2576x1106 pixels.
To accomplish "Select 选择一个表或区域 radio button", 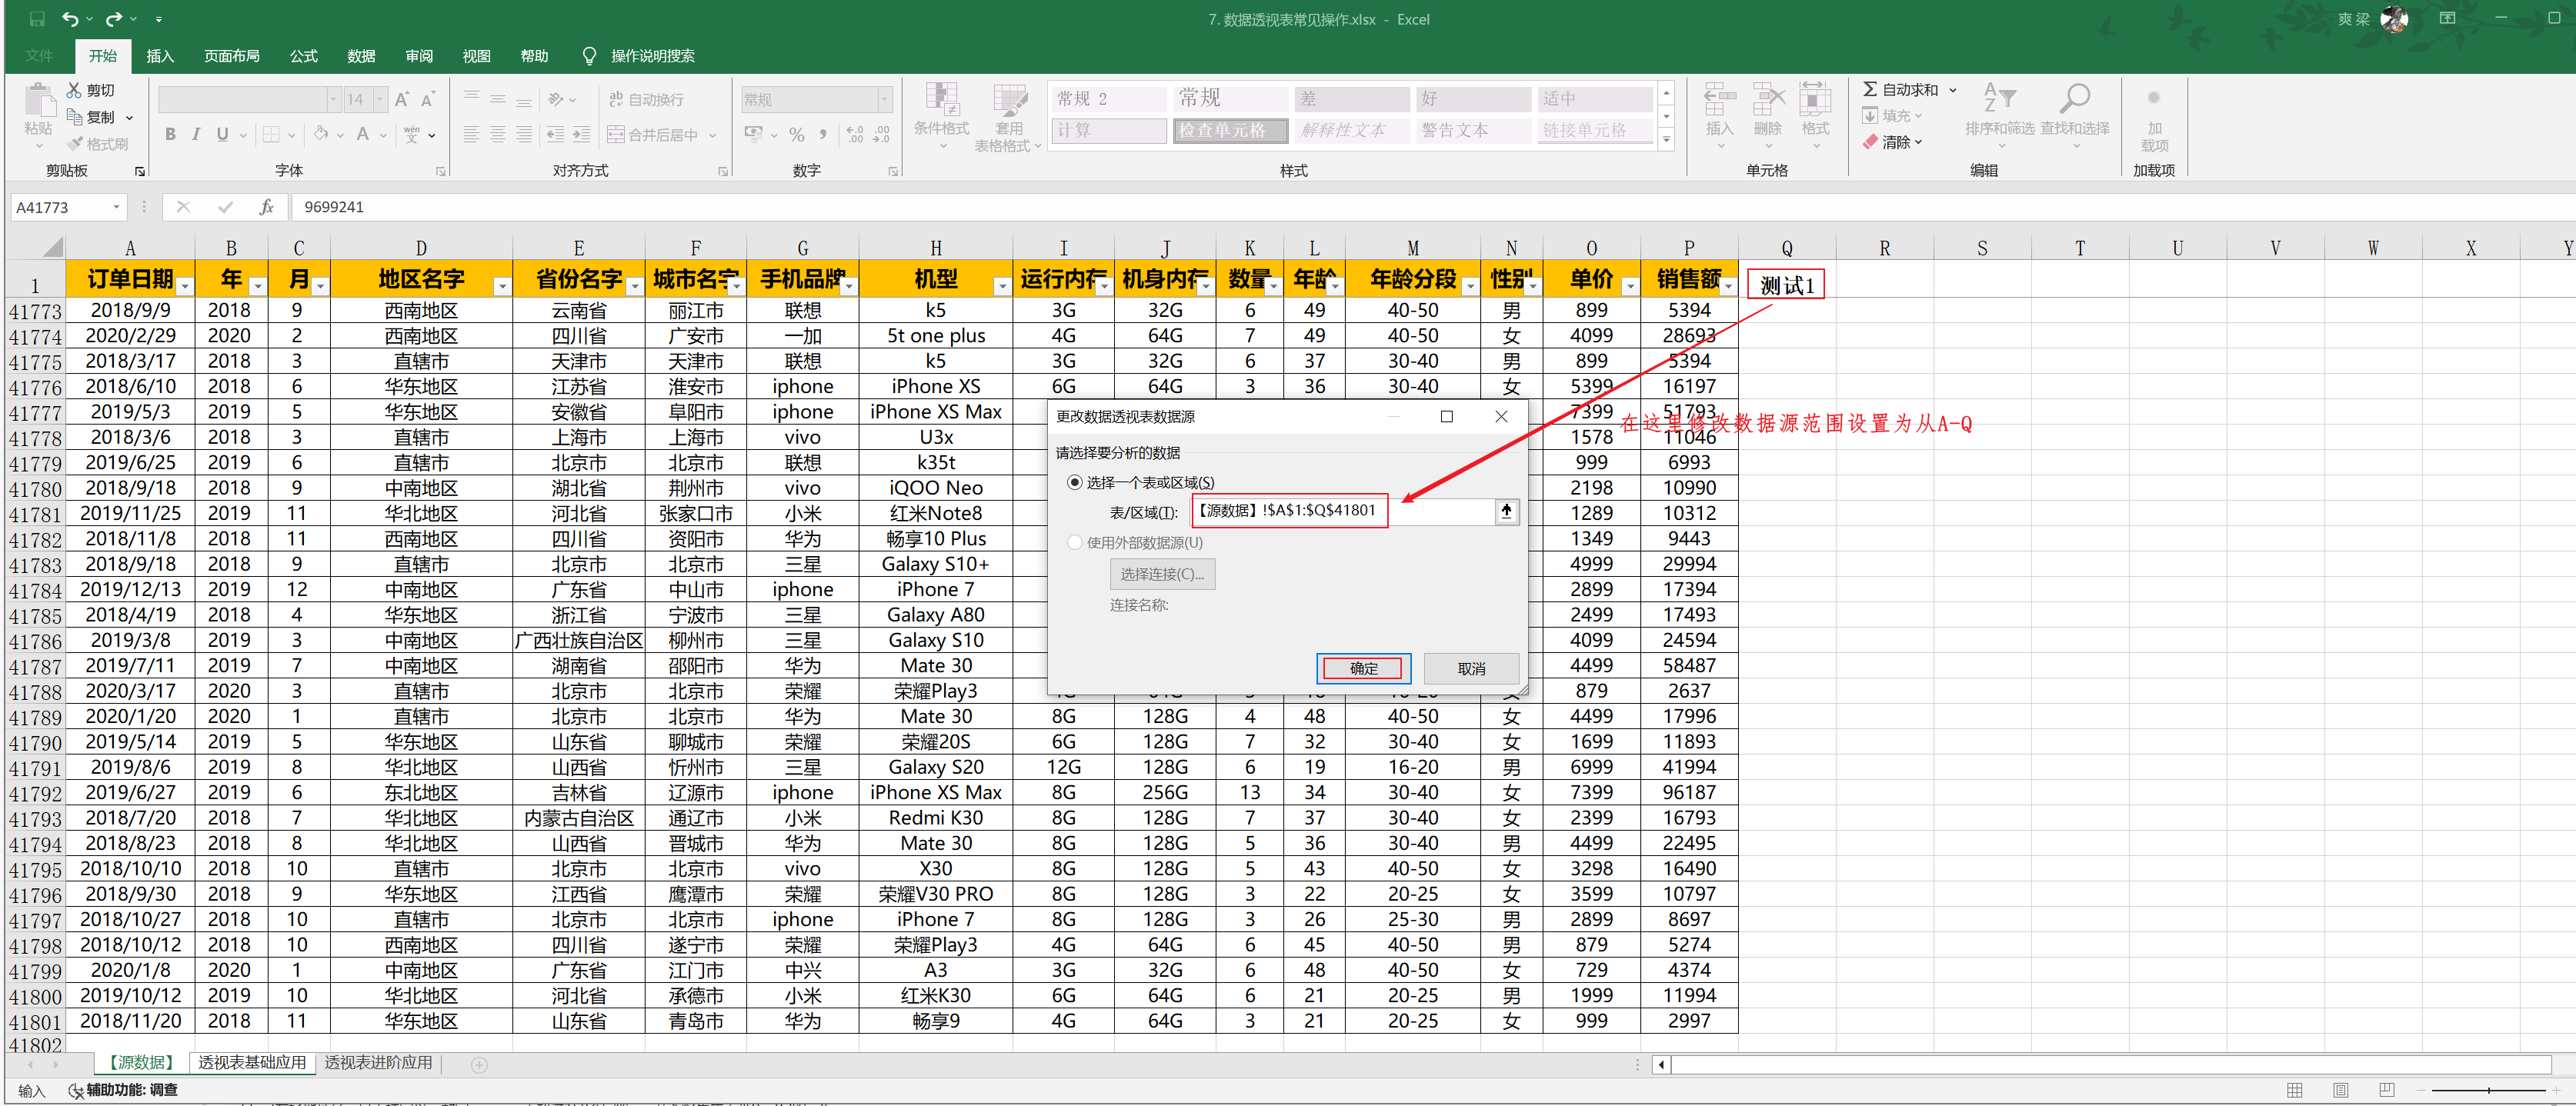I will click(1075, 482).
